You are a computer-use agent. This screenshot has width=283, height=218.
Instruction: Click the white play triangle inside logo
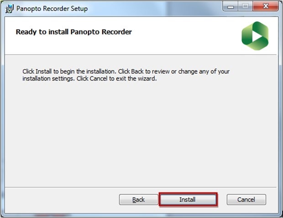(257, 36)
